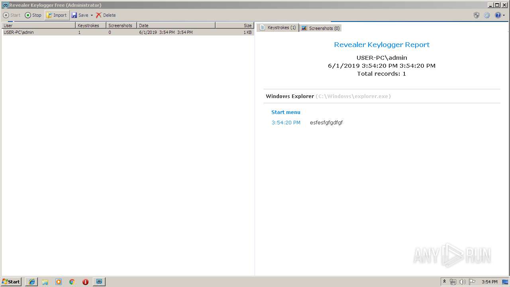
Task: Open the Windows Start button
Action: [x=11, y=281]
